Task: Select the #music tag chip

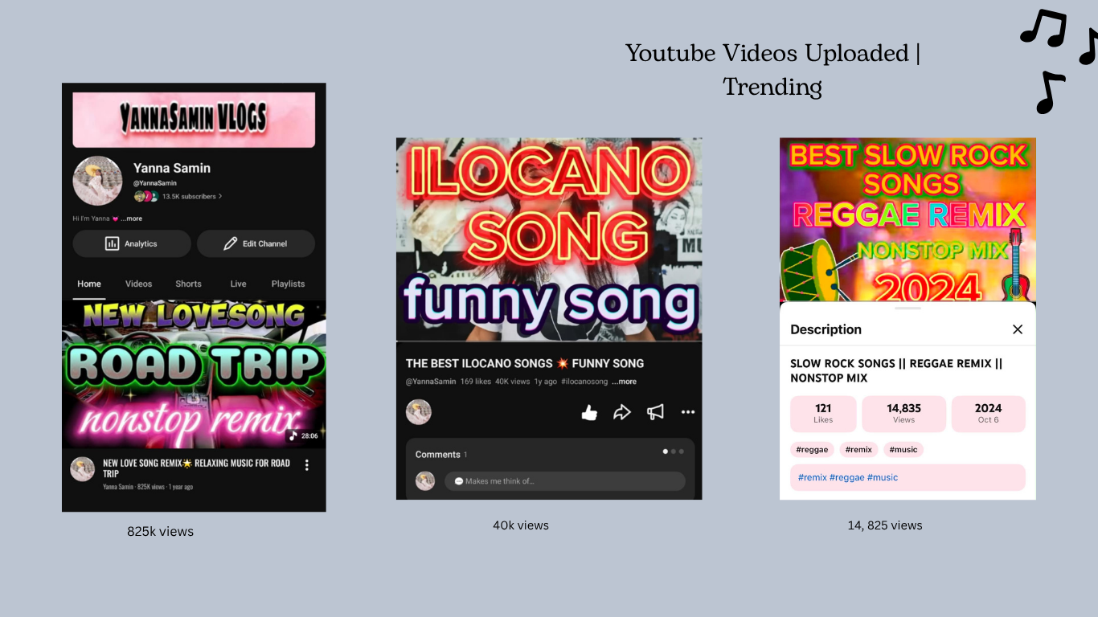Action: coord(903,450)
